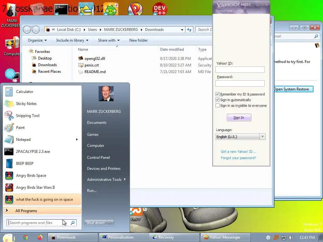Select the README.md file
The width and height of the screenshot is (323, 242).
coord(92,72)
